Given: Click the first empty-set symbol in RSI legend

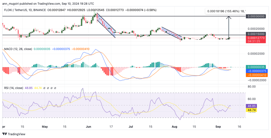Looking at the screenshot, I should (44, 88).
